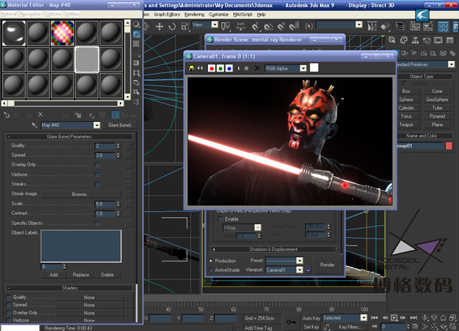
Task: Check the Streaks option checkbox
Action: (x=98, y=184)
